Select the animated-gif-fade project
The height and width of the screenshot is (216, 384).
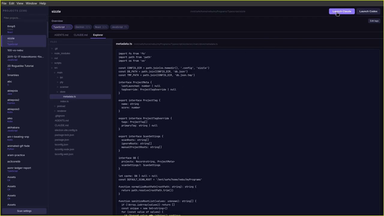click(24, 147)
